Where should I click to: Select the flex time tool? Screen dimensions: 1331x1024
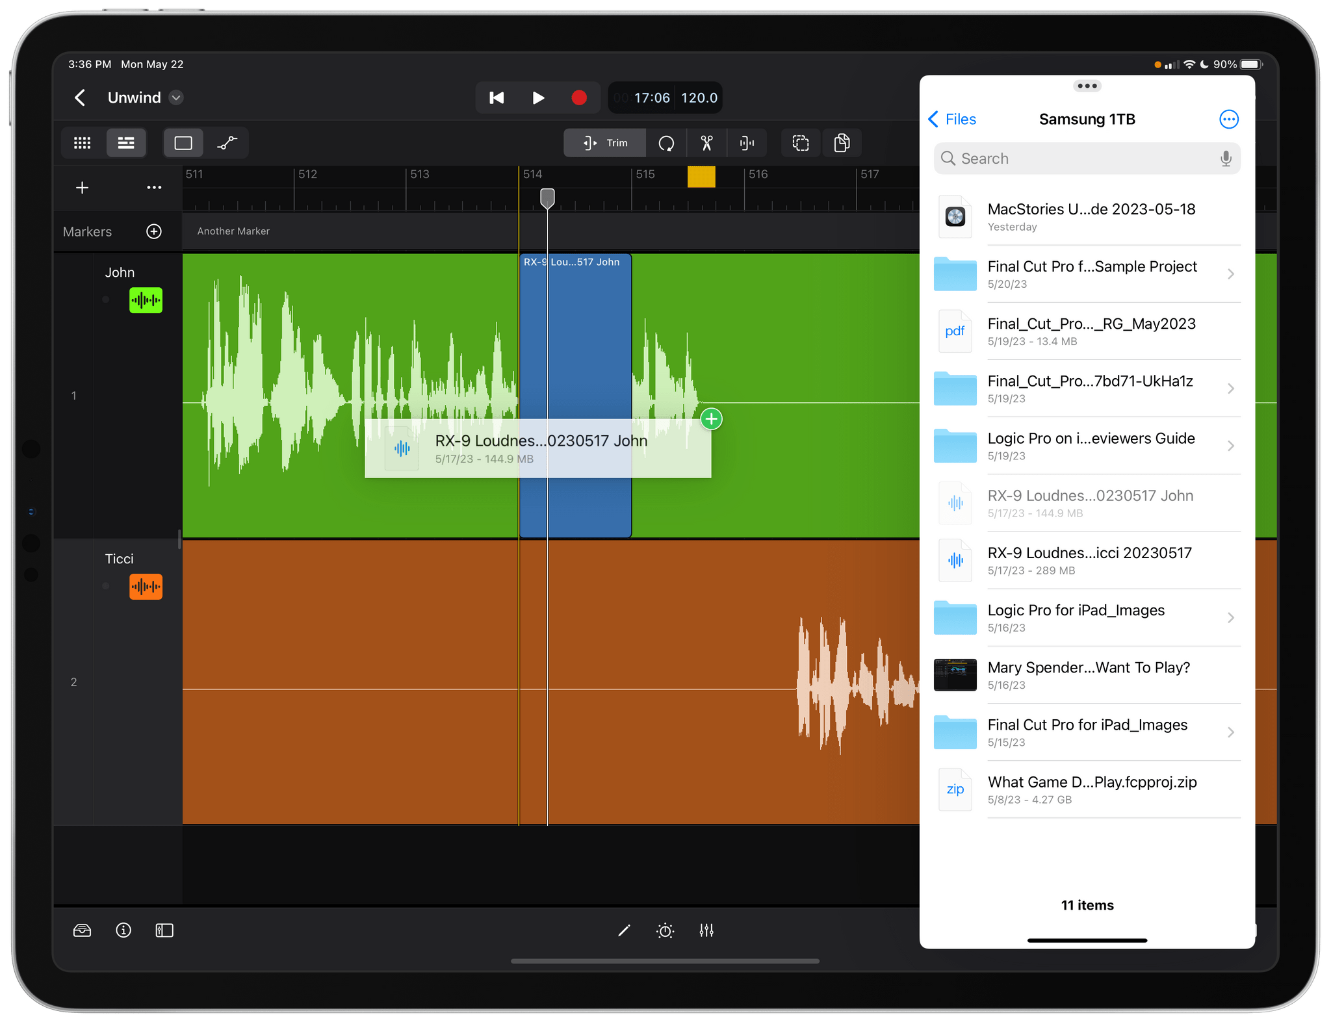point(745,143)
